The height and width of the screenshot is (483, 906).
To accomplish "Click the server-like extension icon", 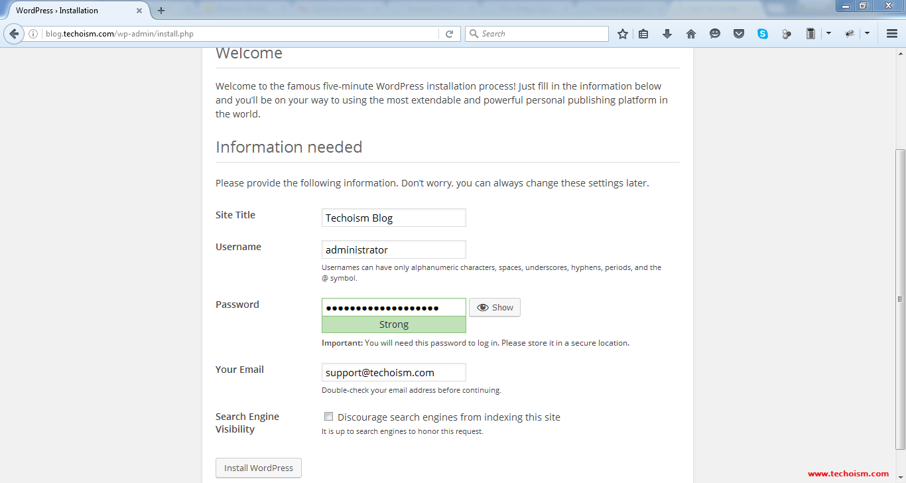I will [x=810, y=34].
